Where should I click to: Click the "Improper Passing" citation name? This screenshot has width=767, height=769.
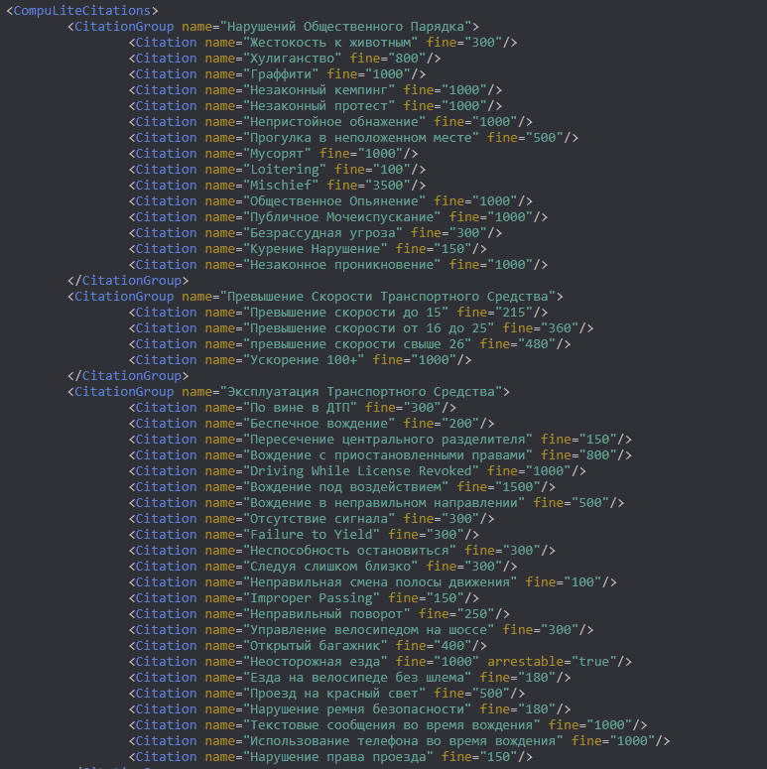pyautogui.click(x=311, y=598)
